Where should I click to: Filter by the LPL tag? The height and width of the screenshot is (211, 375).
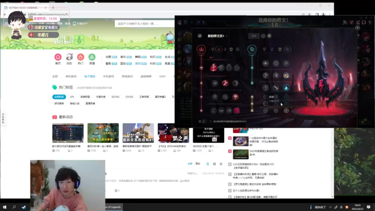[x=72, y=97]
